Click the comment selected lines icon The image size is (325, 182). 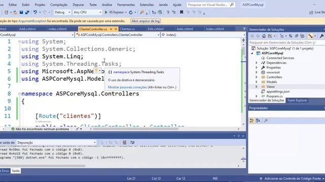[x=168, y=12]
